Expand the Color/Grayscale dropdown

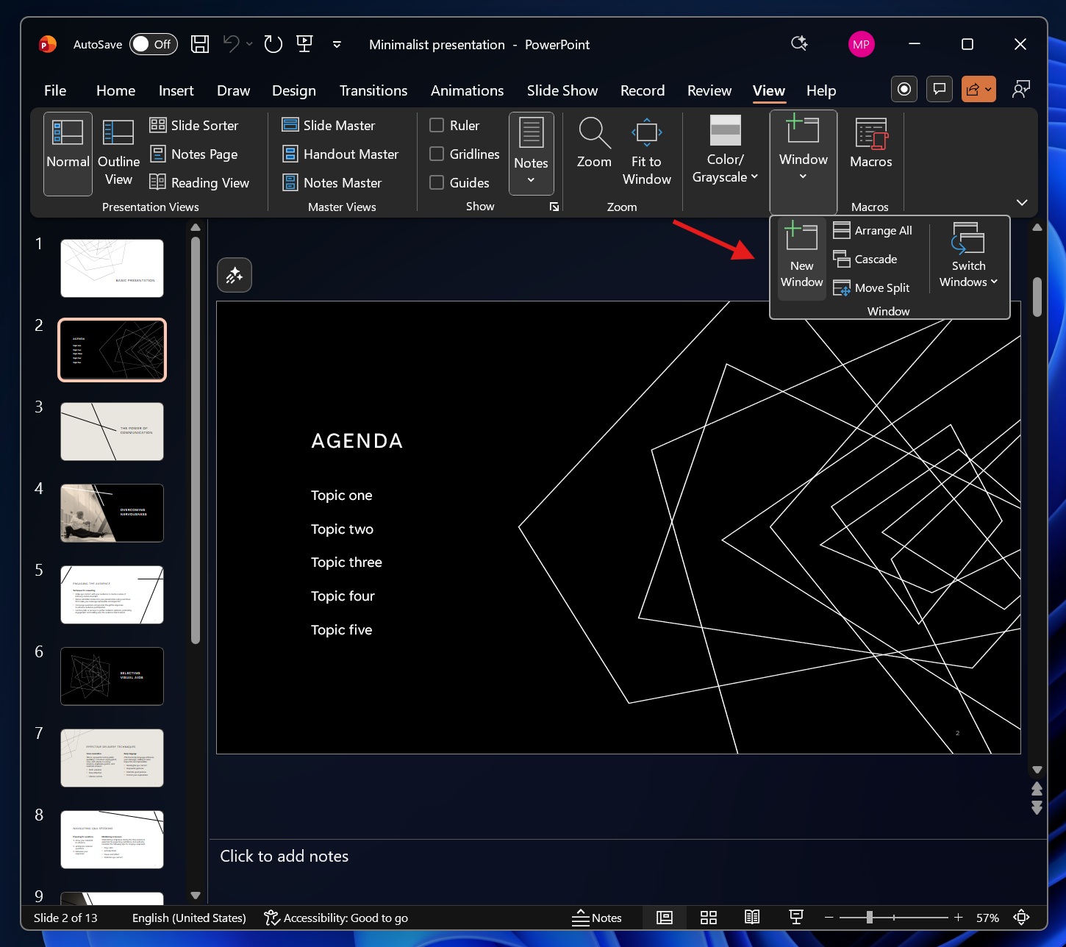point(725,147)
